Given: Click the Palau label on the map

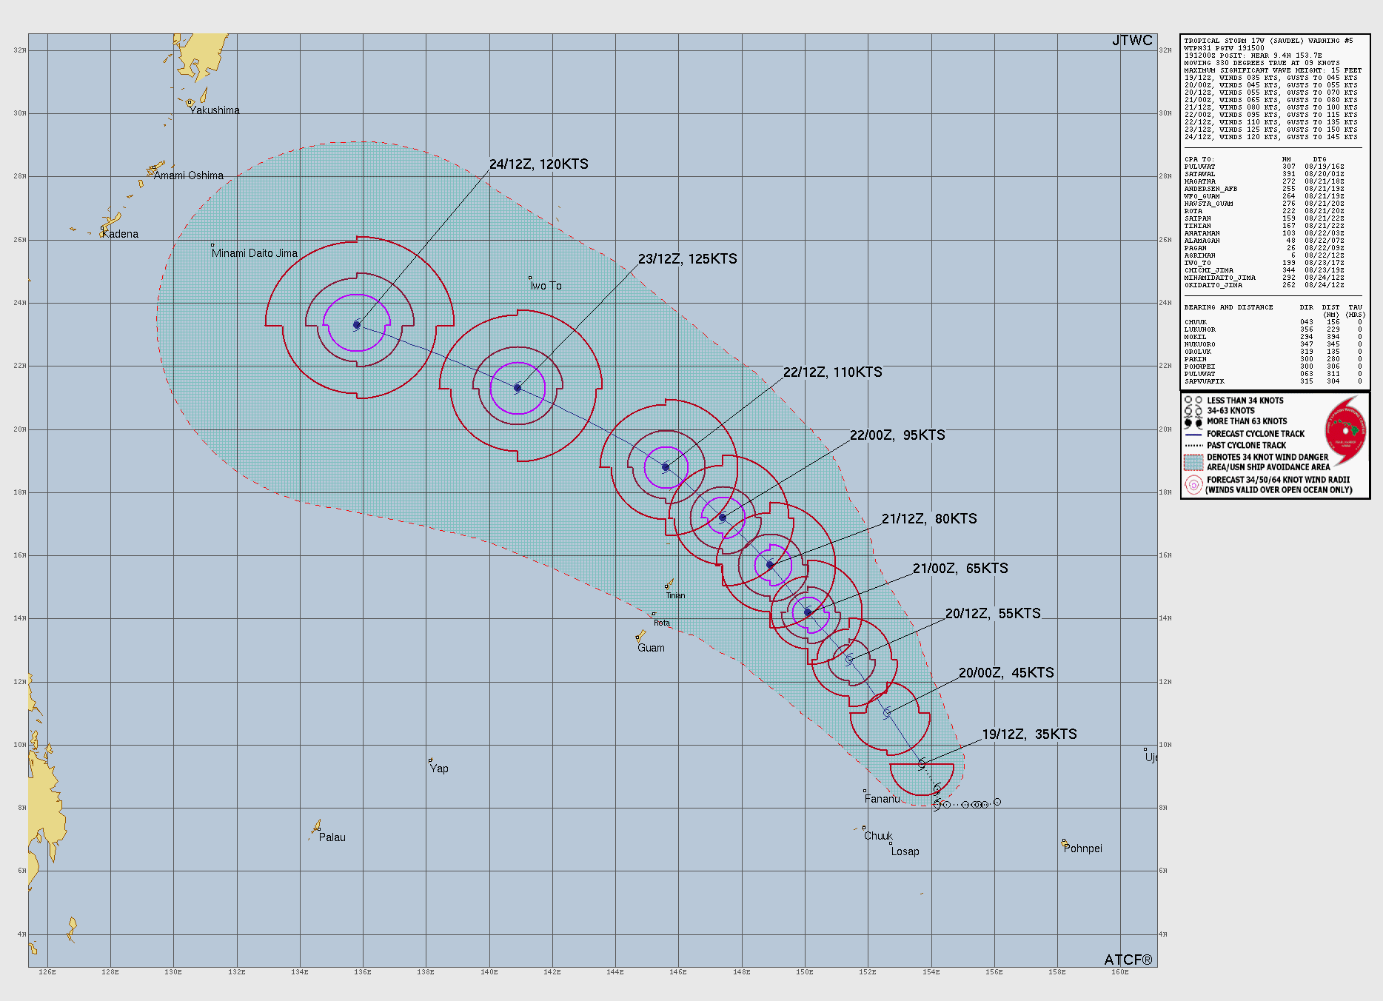Looking at the screenshot, I should pos(332,837).
